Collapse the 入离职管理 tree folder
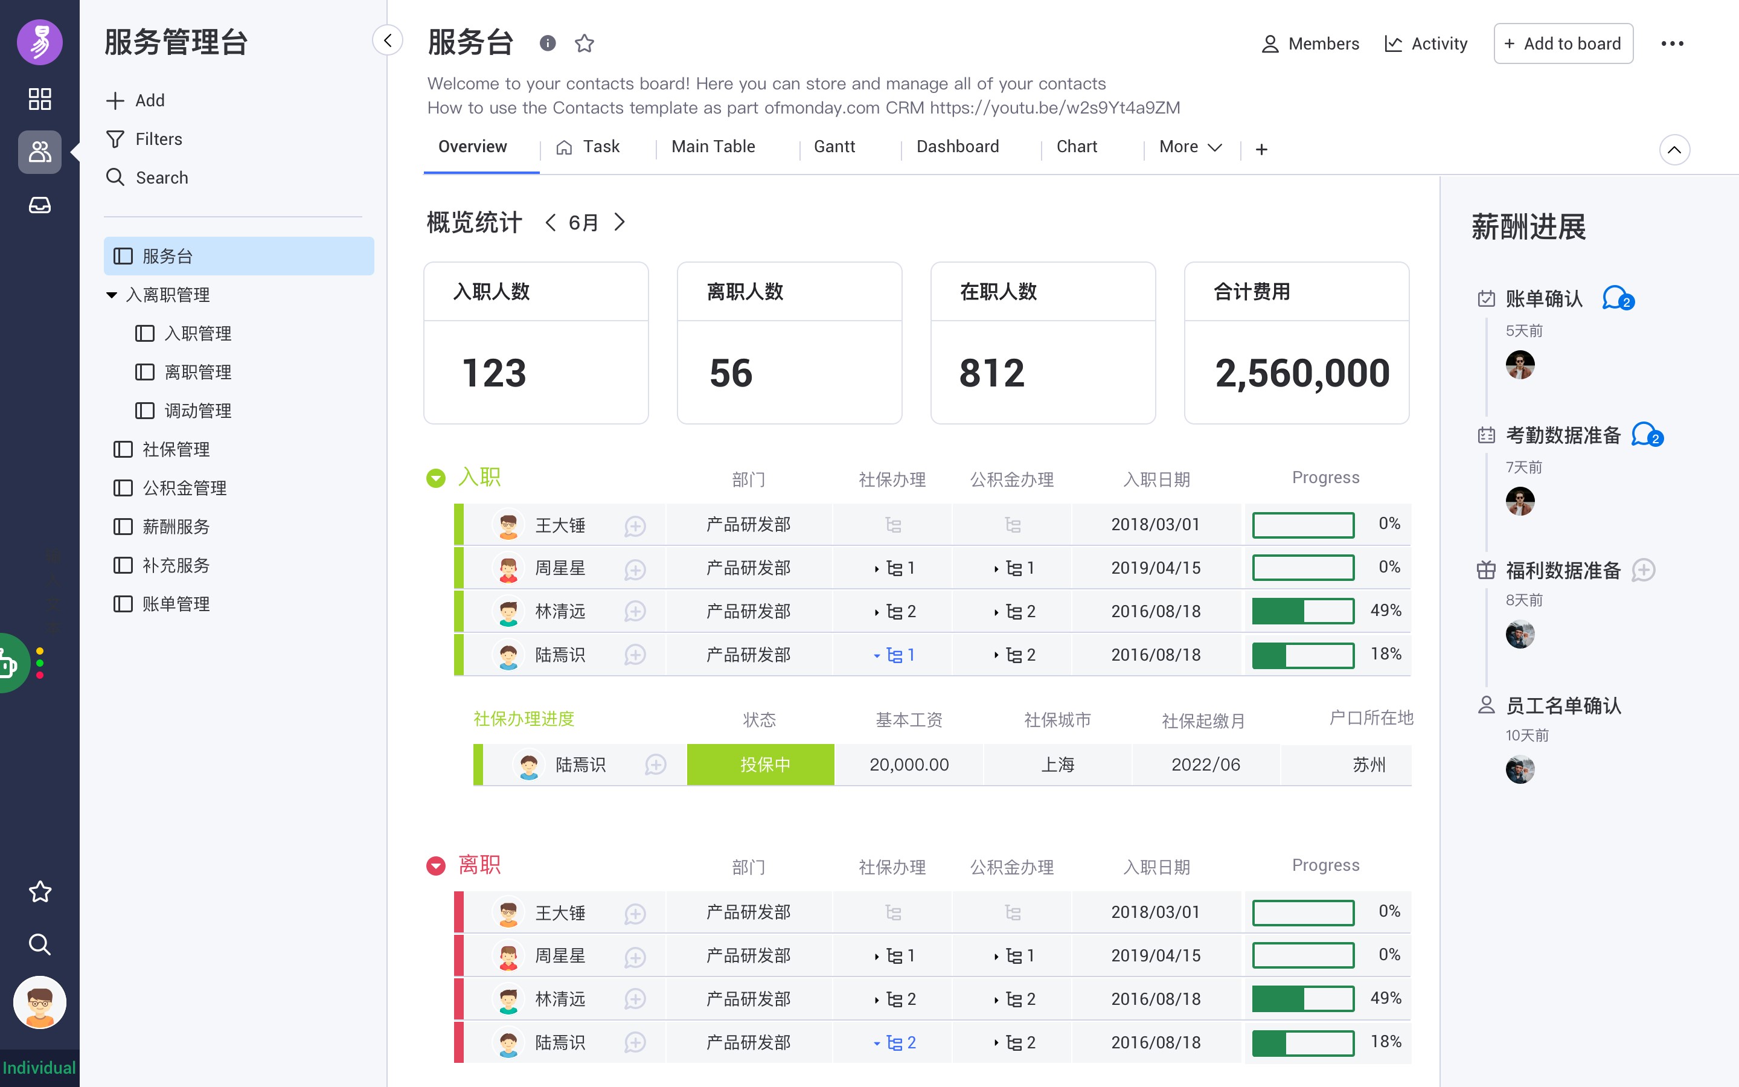 tap(111, 295)
